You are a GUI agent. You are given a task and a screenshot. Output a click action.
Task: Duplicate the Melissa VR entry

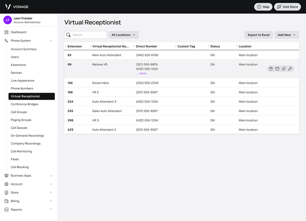[x=284, y=69]
